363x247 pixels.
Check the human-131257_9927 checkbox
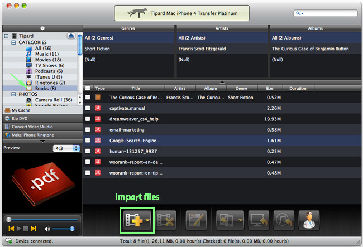88,151
